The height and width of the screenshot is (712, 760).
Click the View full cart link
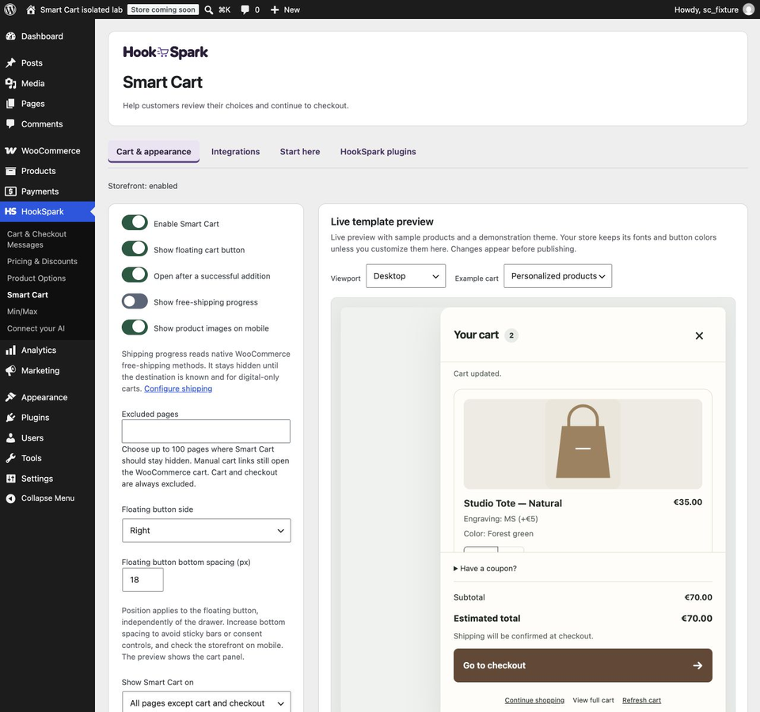593,700
